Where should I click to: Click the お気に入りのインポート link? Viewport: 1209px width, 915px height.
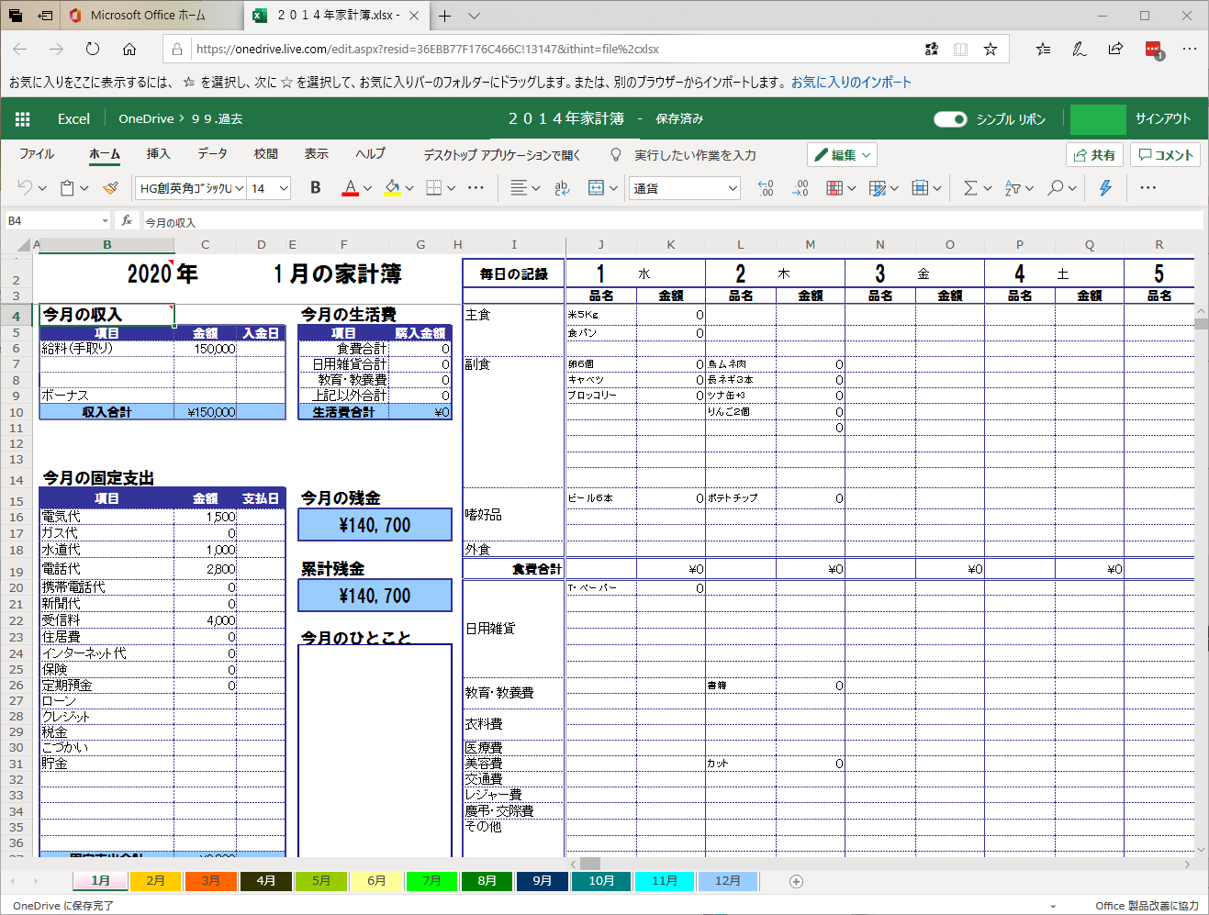click(851, 82)
